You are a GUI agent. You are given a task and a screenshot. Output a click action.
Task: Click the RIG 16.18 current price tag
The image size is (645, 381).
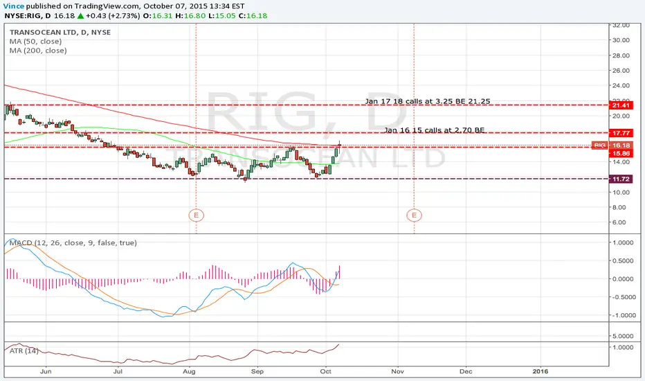[x=612, y=145]
